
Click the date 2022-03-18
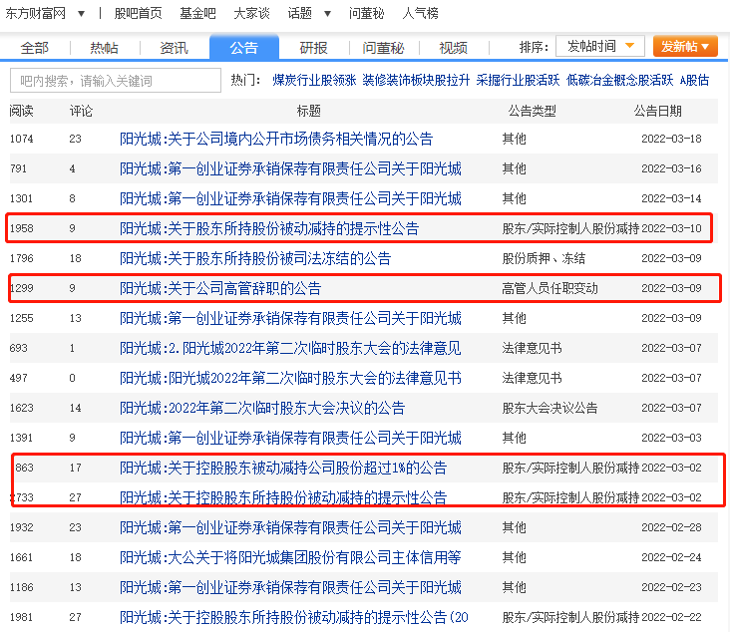click(x=671, y=139)
